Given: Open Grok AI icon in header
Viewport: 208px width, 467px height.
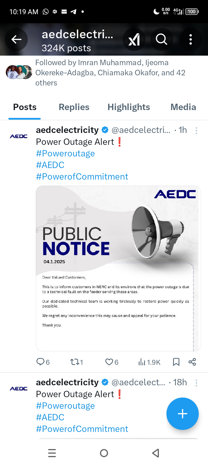Looking at the screenshot, I should (134, 39).
